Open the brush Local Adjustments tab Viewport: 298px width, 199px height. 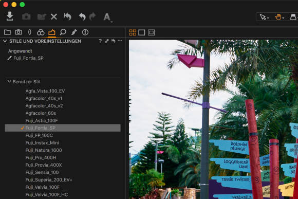click(74, 32)
